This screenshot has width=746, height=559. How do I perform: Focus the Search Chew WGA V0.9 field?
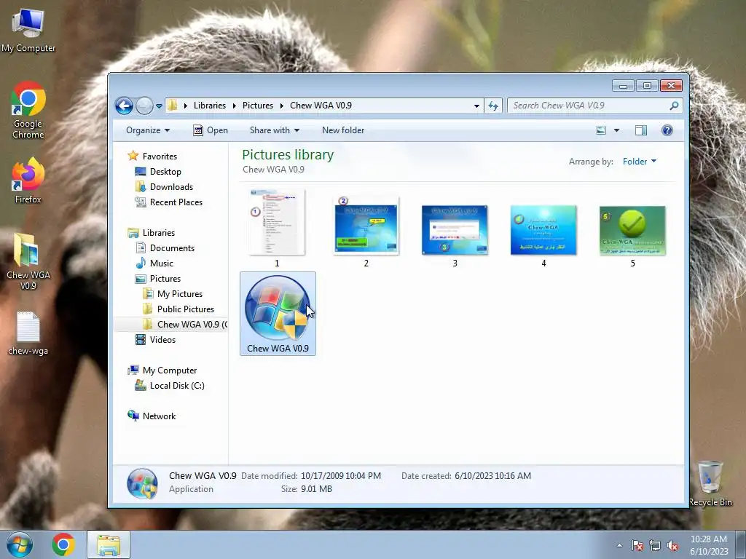tap(594, 106)
